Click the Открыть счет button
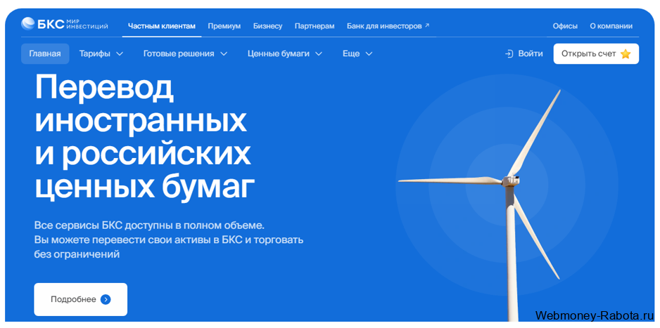 click(596, 54)
